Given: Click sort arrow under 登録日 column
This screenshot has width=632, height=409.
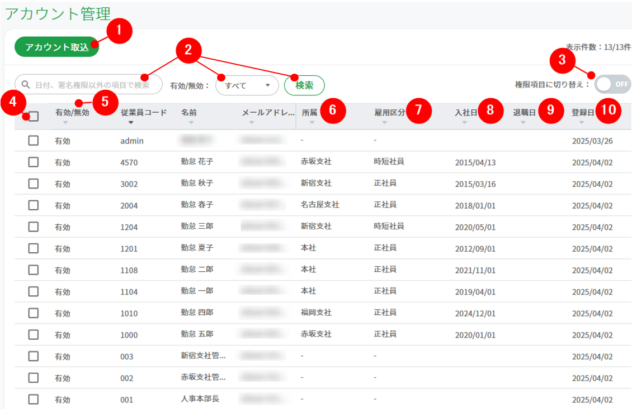Looking at the screenshot, I should [x=582, y=122].
